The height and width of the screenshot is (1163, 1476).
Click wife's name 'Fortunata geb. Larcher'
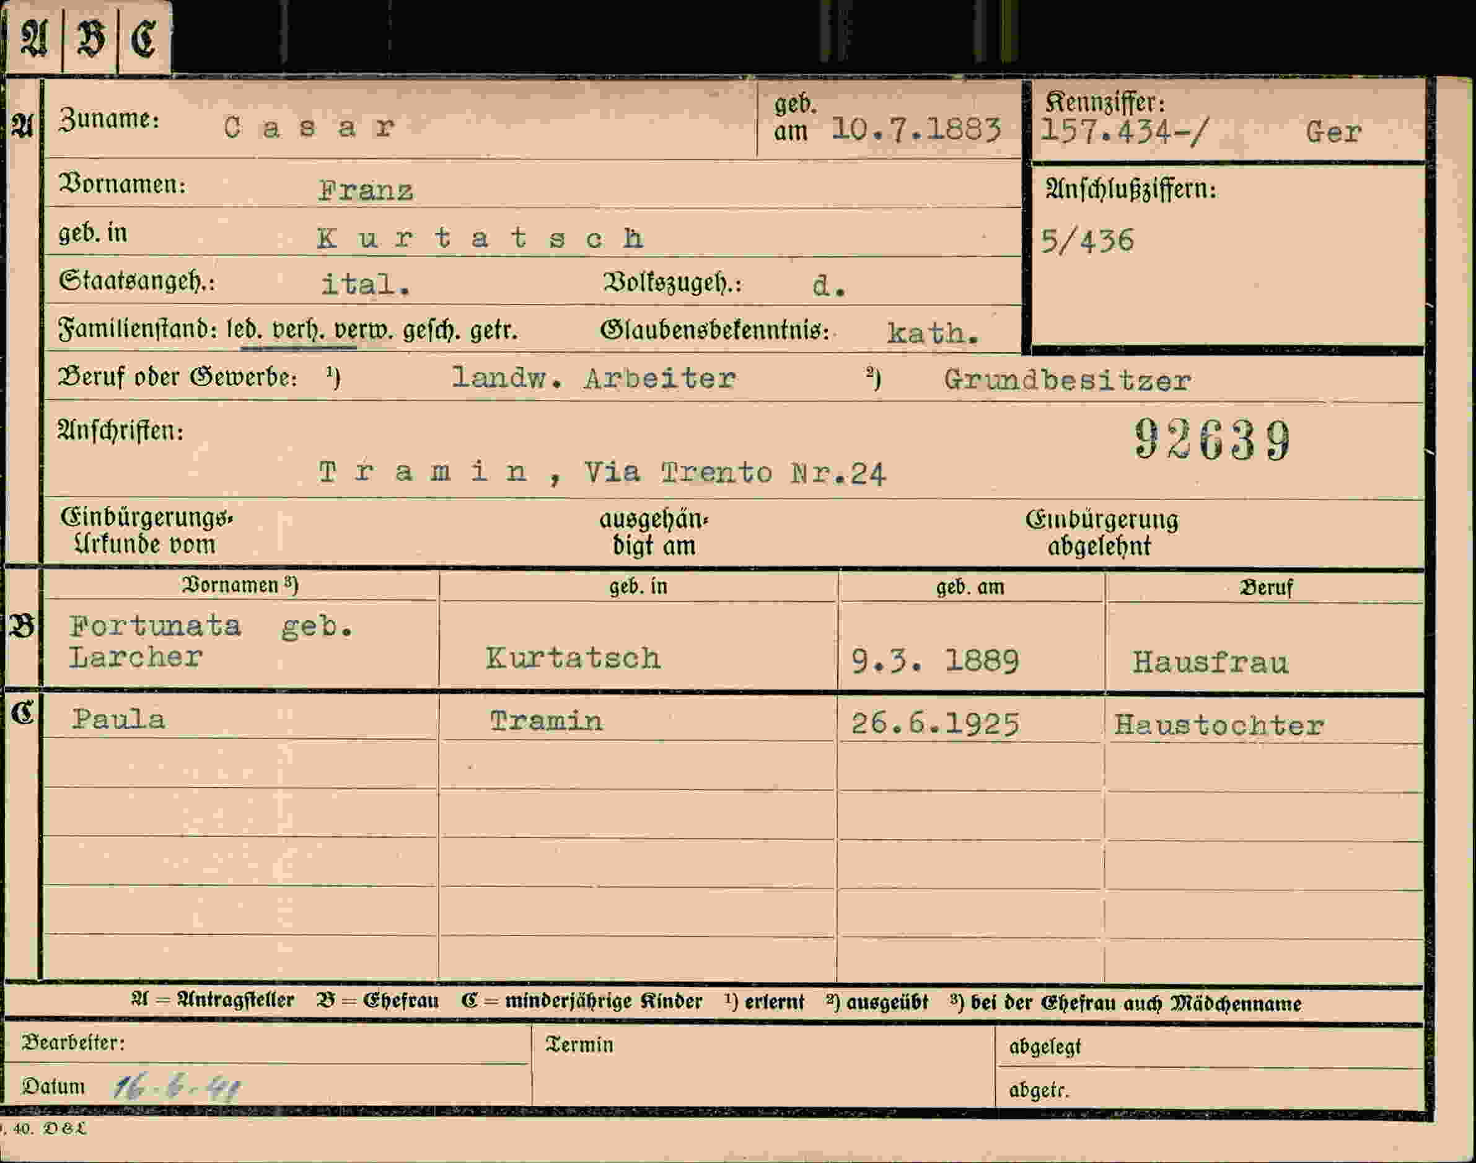[212, 642]
